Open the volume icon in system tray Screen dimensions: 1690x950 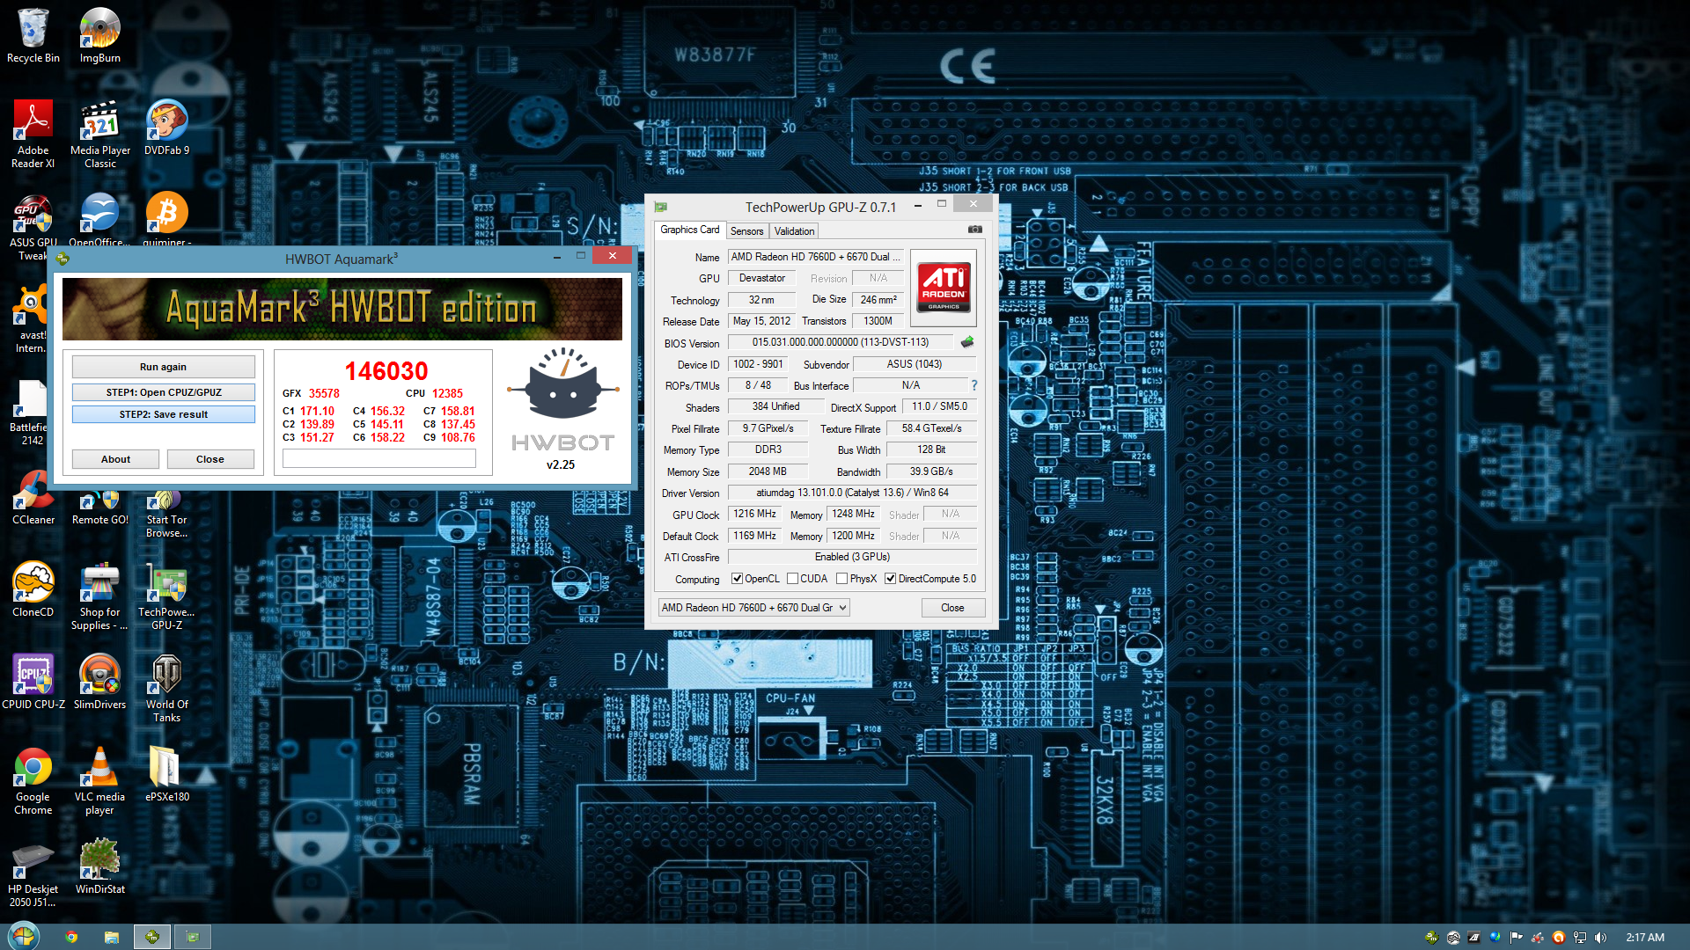pos(1600,937)
